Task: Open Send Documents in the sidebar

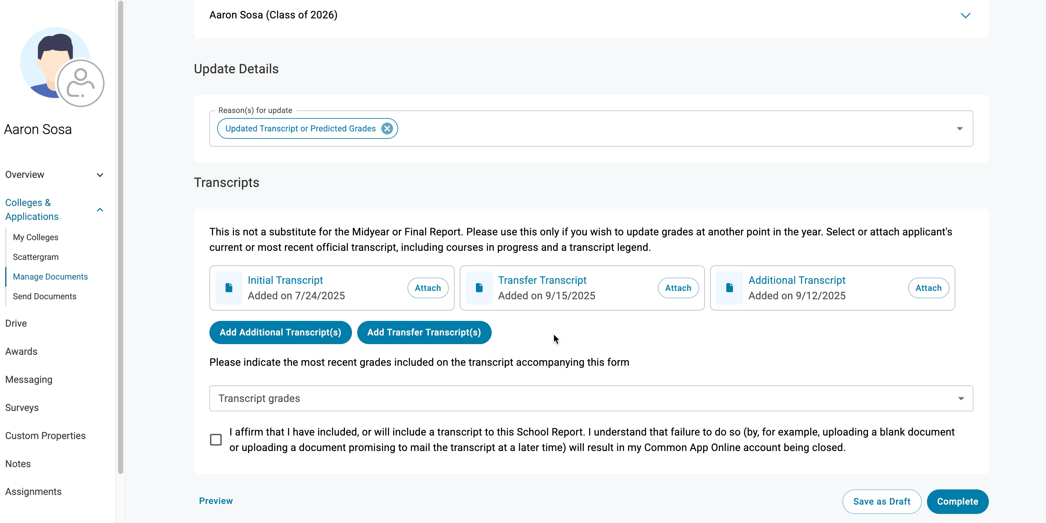Action: (x=44, y=296)
